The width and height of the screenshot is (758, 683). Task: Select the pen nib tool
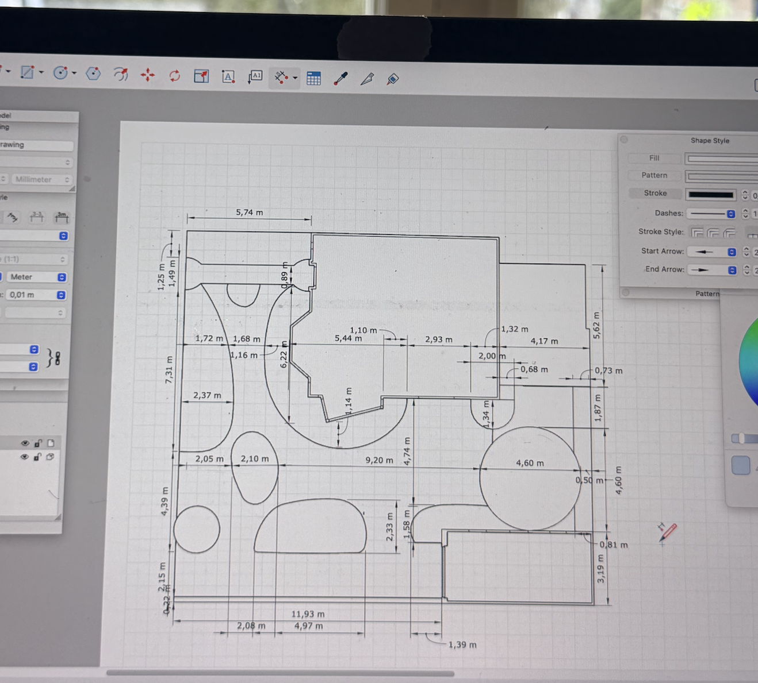tap(367, 79)
